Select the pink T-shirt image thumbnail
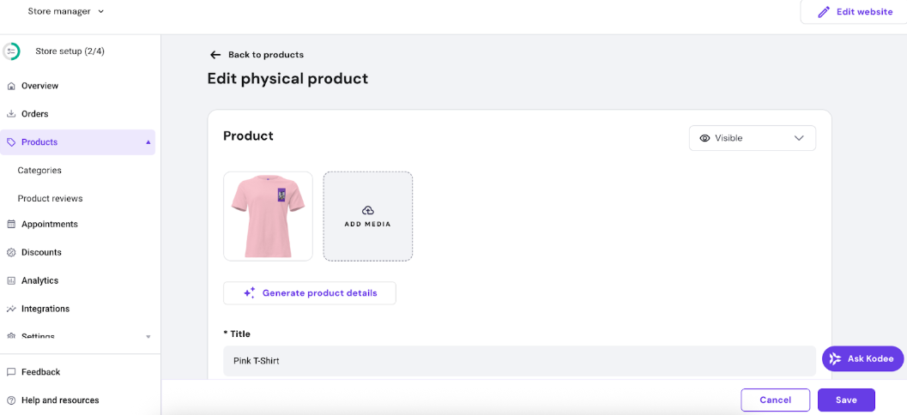This screenshot has width=907, height=415. (x=268, y=216)
